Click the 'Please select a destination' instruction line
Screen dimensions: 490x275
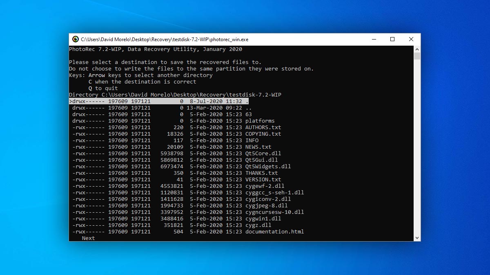165,62
